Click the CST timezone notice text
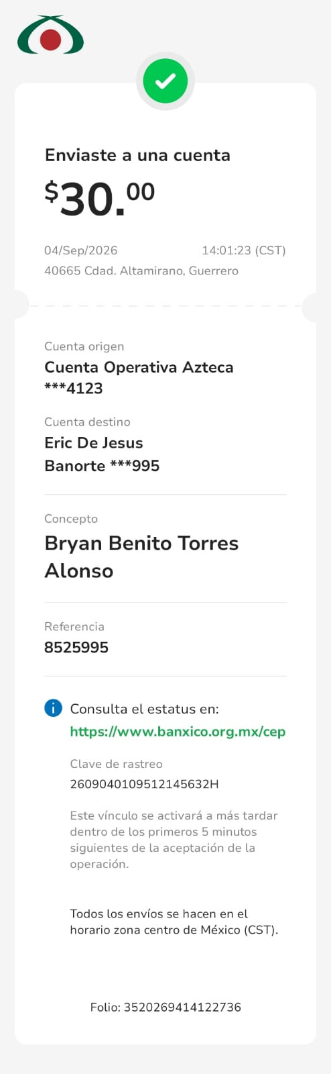Screen dimensions: 331x1074 click(174, 922)
